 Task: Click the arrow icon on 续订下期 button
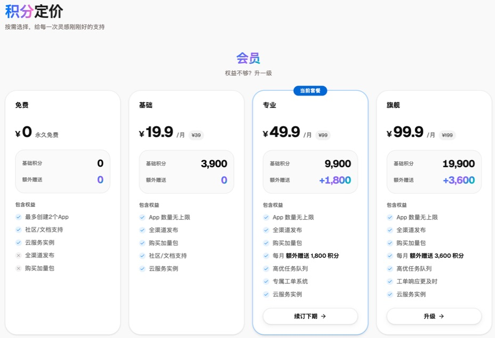click(323, 316)
